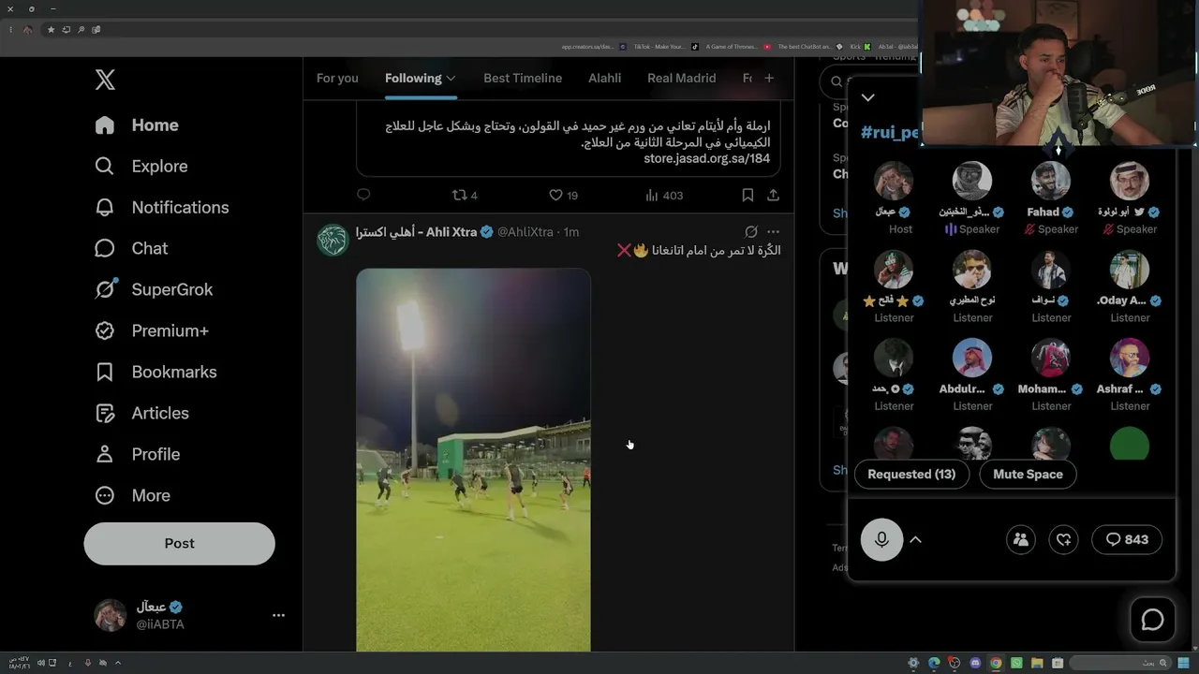
Task: Select the listener Oday A... avatar
Action: click(1130, 270)
